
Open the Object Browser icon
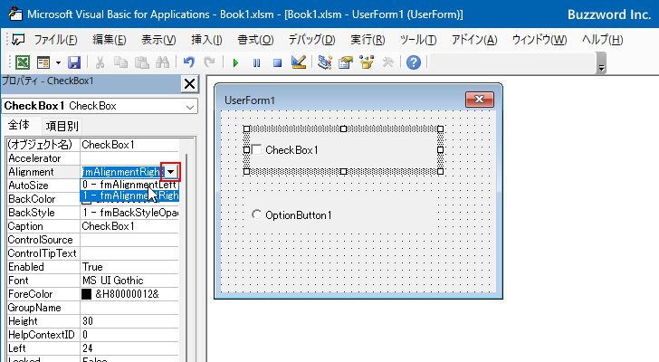click(367, 62)
